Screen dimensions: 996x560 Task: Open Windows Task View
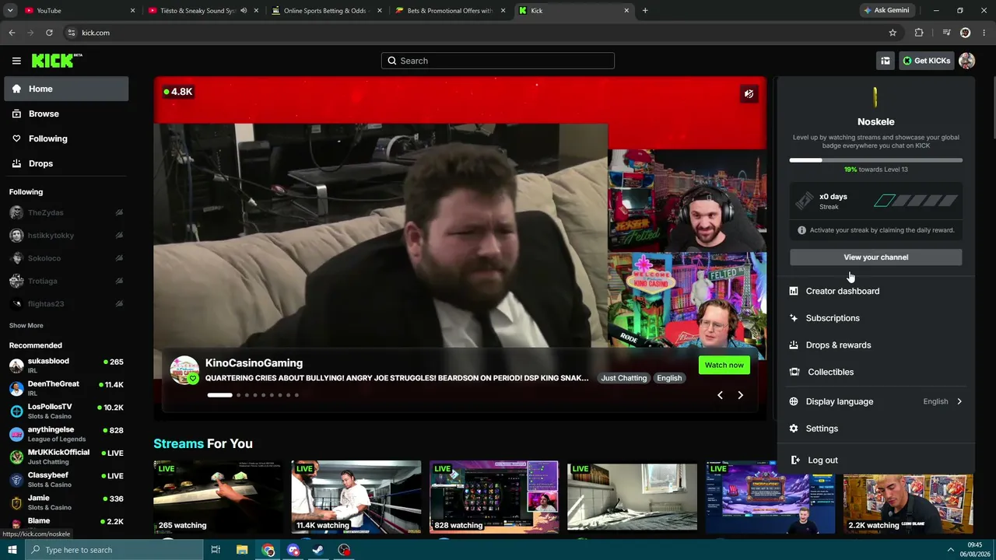tap(216, 550)
